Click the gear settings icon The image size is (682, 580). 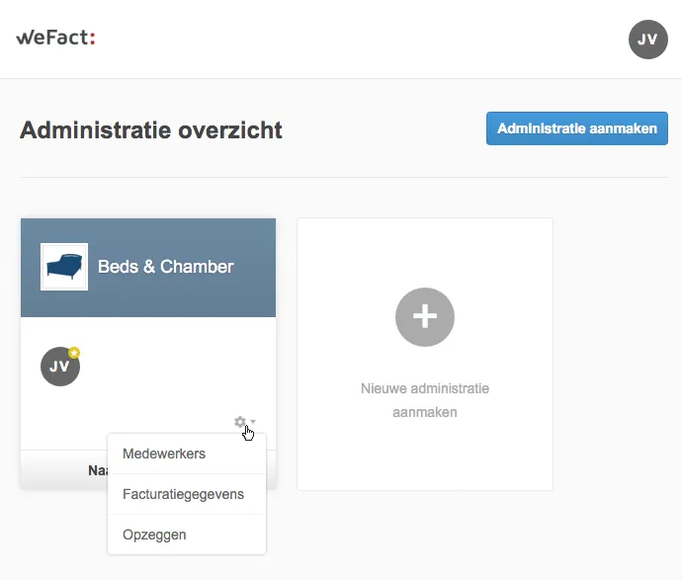pos(239,422)
